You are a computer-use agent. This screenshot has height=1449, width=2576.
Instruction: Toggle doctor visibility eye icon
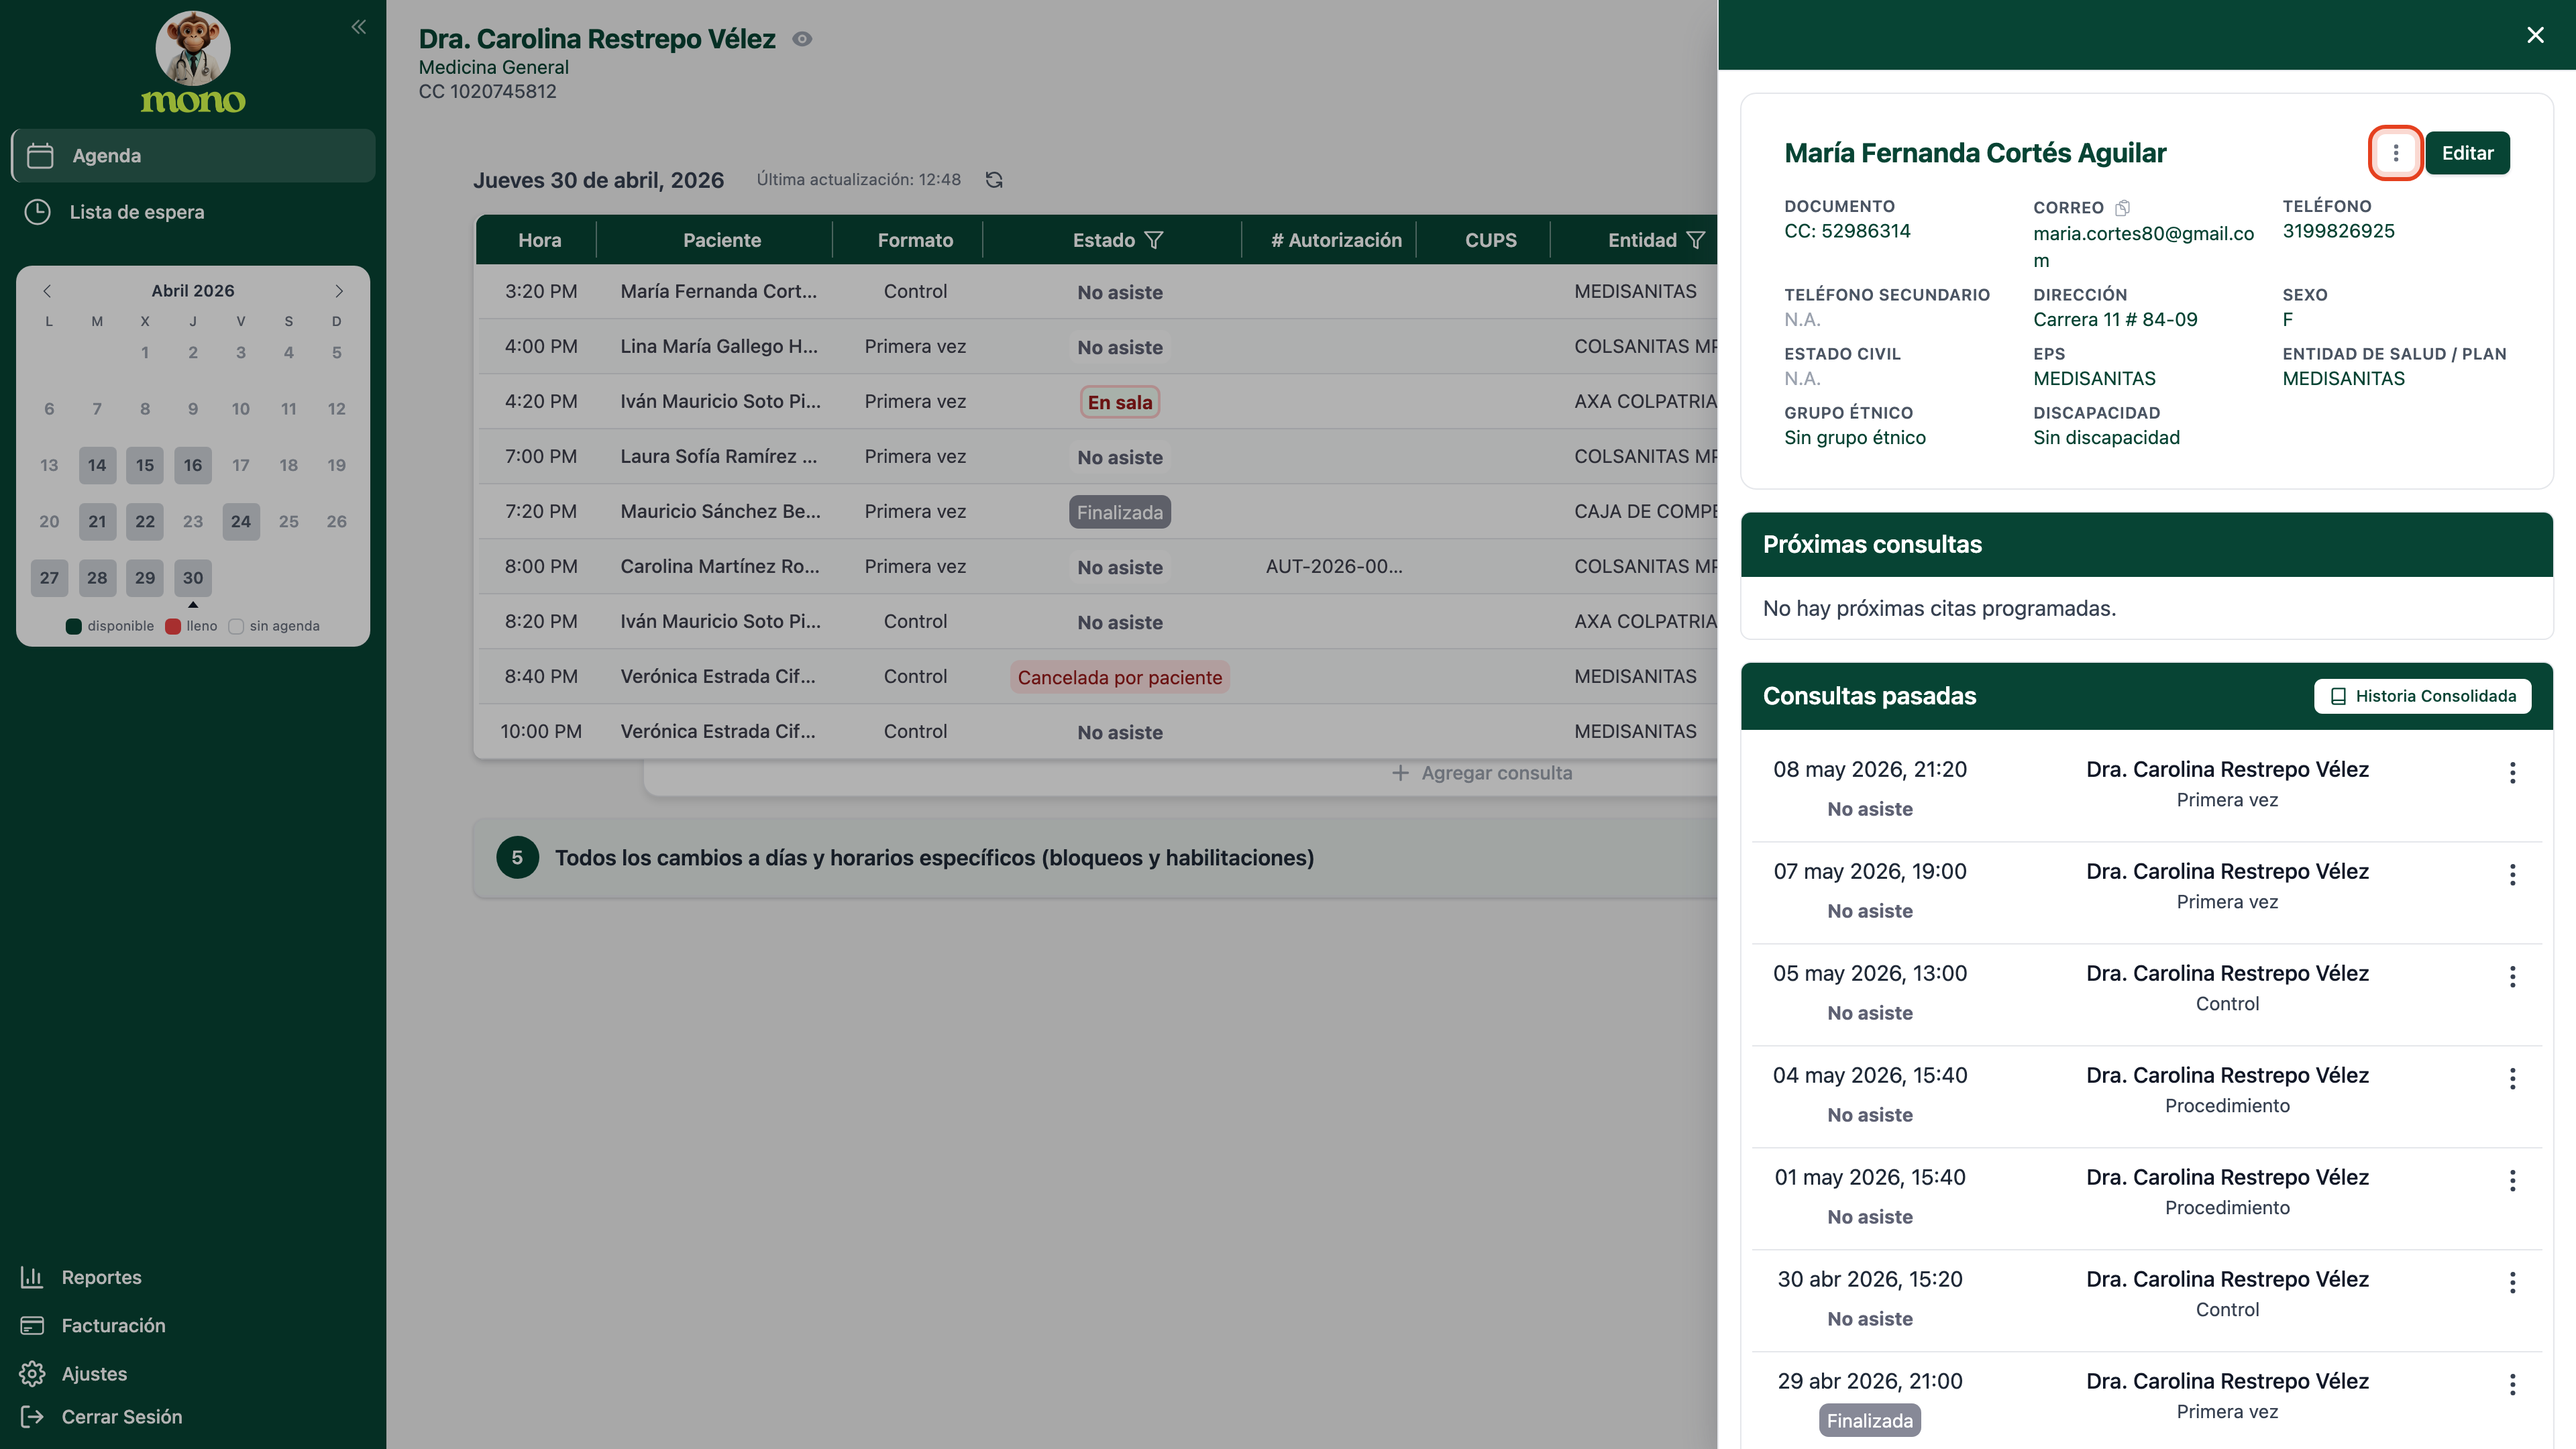[802, 39]
